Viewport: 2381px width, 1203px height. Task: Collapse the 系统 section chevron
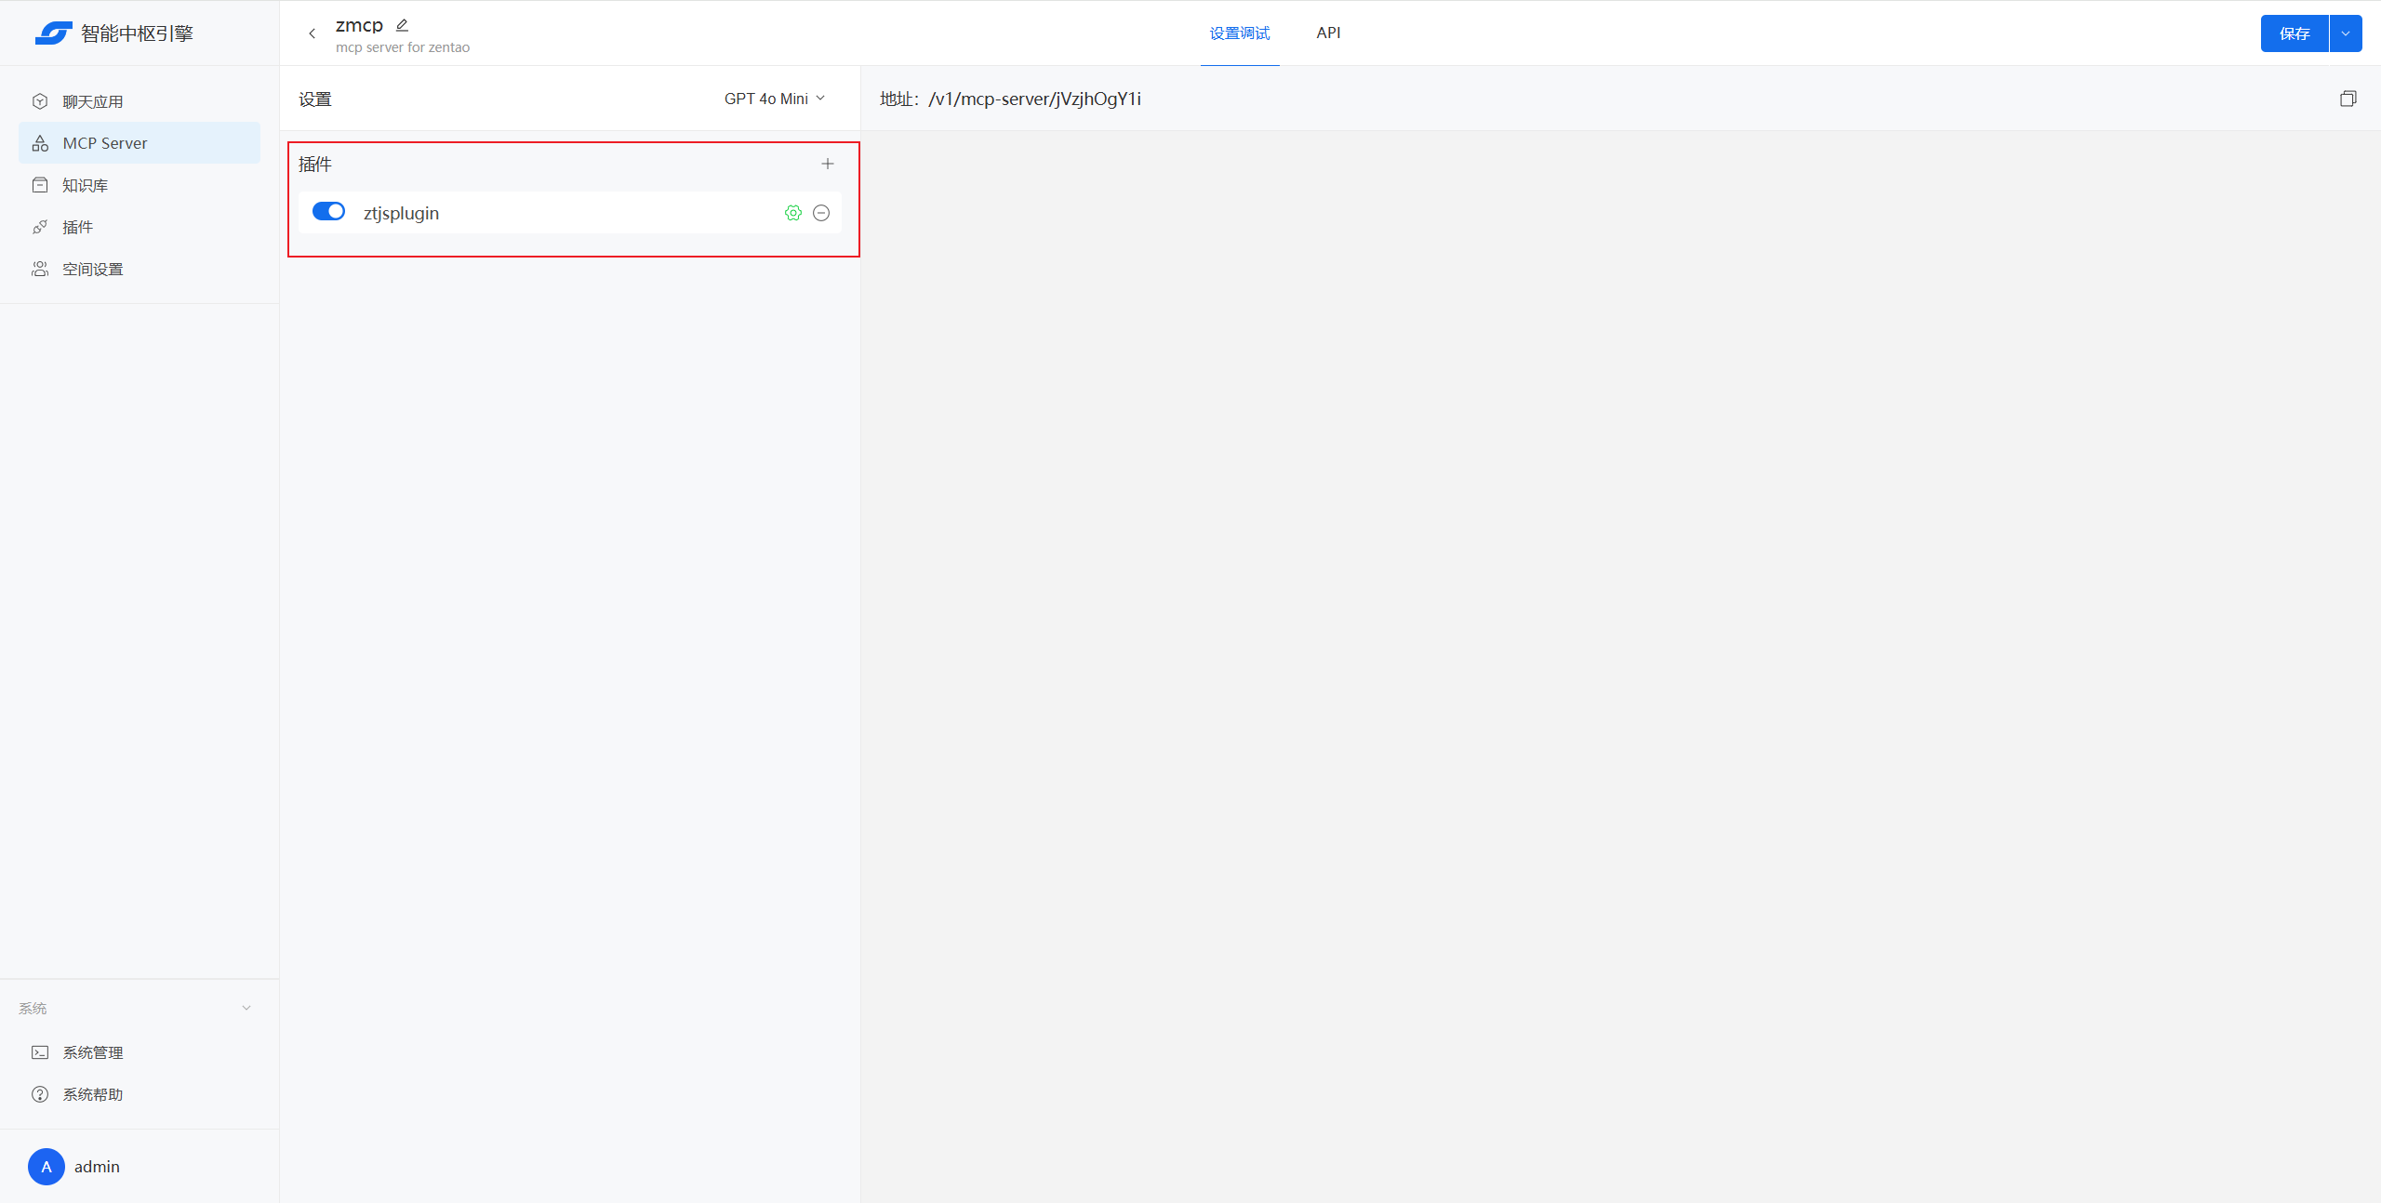246,1008
